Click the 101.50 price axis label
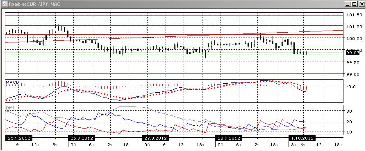This screenshot has width=366, height=151. pos(354,15)
